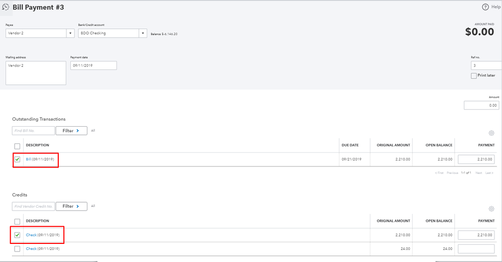Uncheck the Bill (09/11/2019) checkbox
The image size is (502, 262).
tap(18, 159)
